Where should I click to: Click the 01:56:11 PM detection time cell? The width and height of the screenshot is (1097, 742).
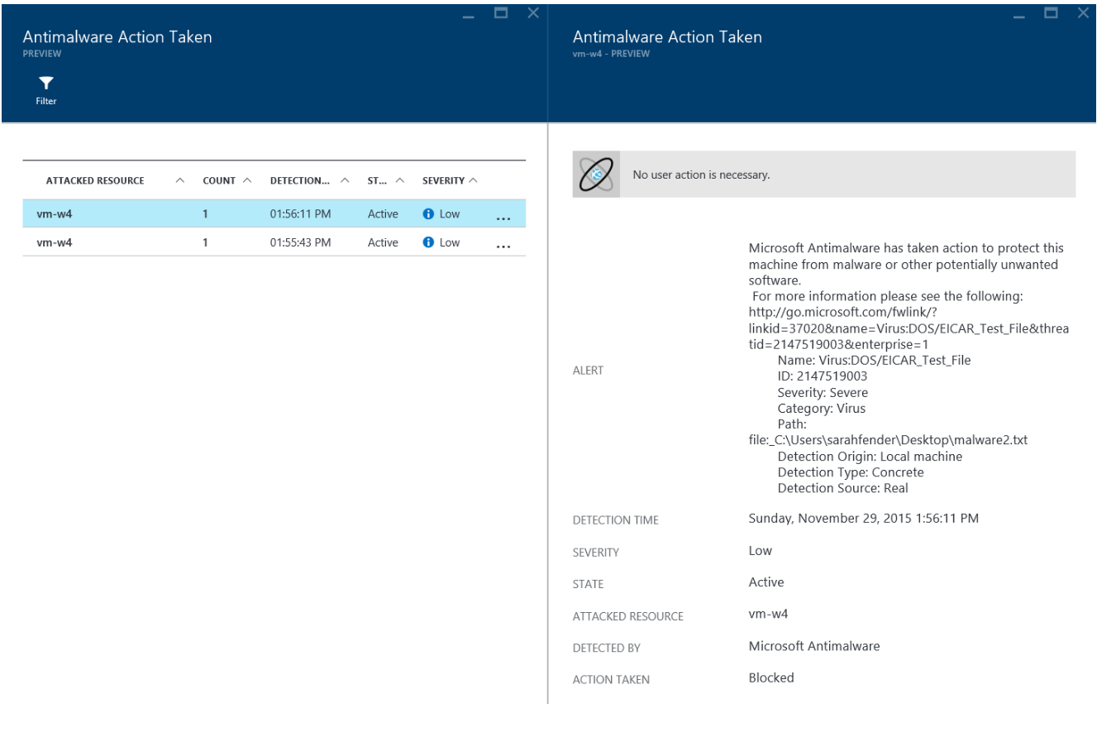click(300, 213)
